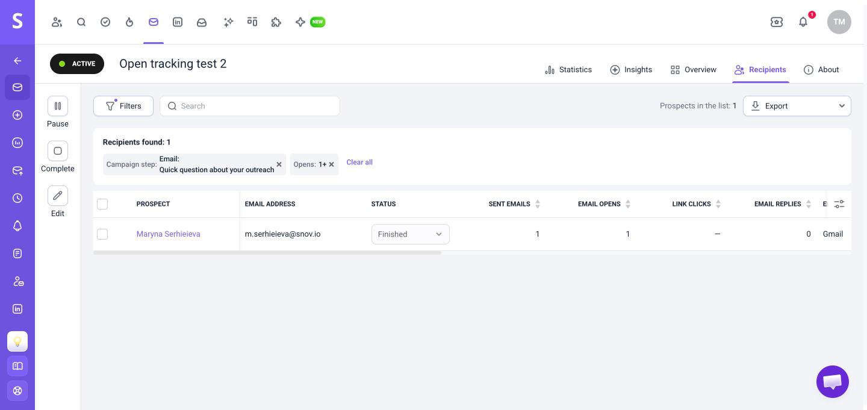Click the clock icon in the left sidebar
The height and width of the screenshot is (410, 867).
(x=17, y=198)
